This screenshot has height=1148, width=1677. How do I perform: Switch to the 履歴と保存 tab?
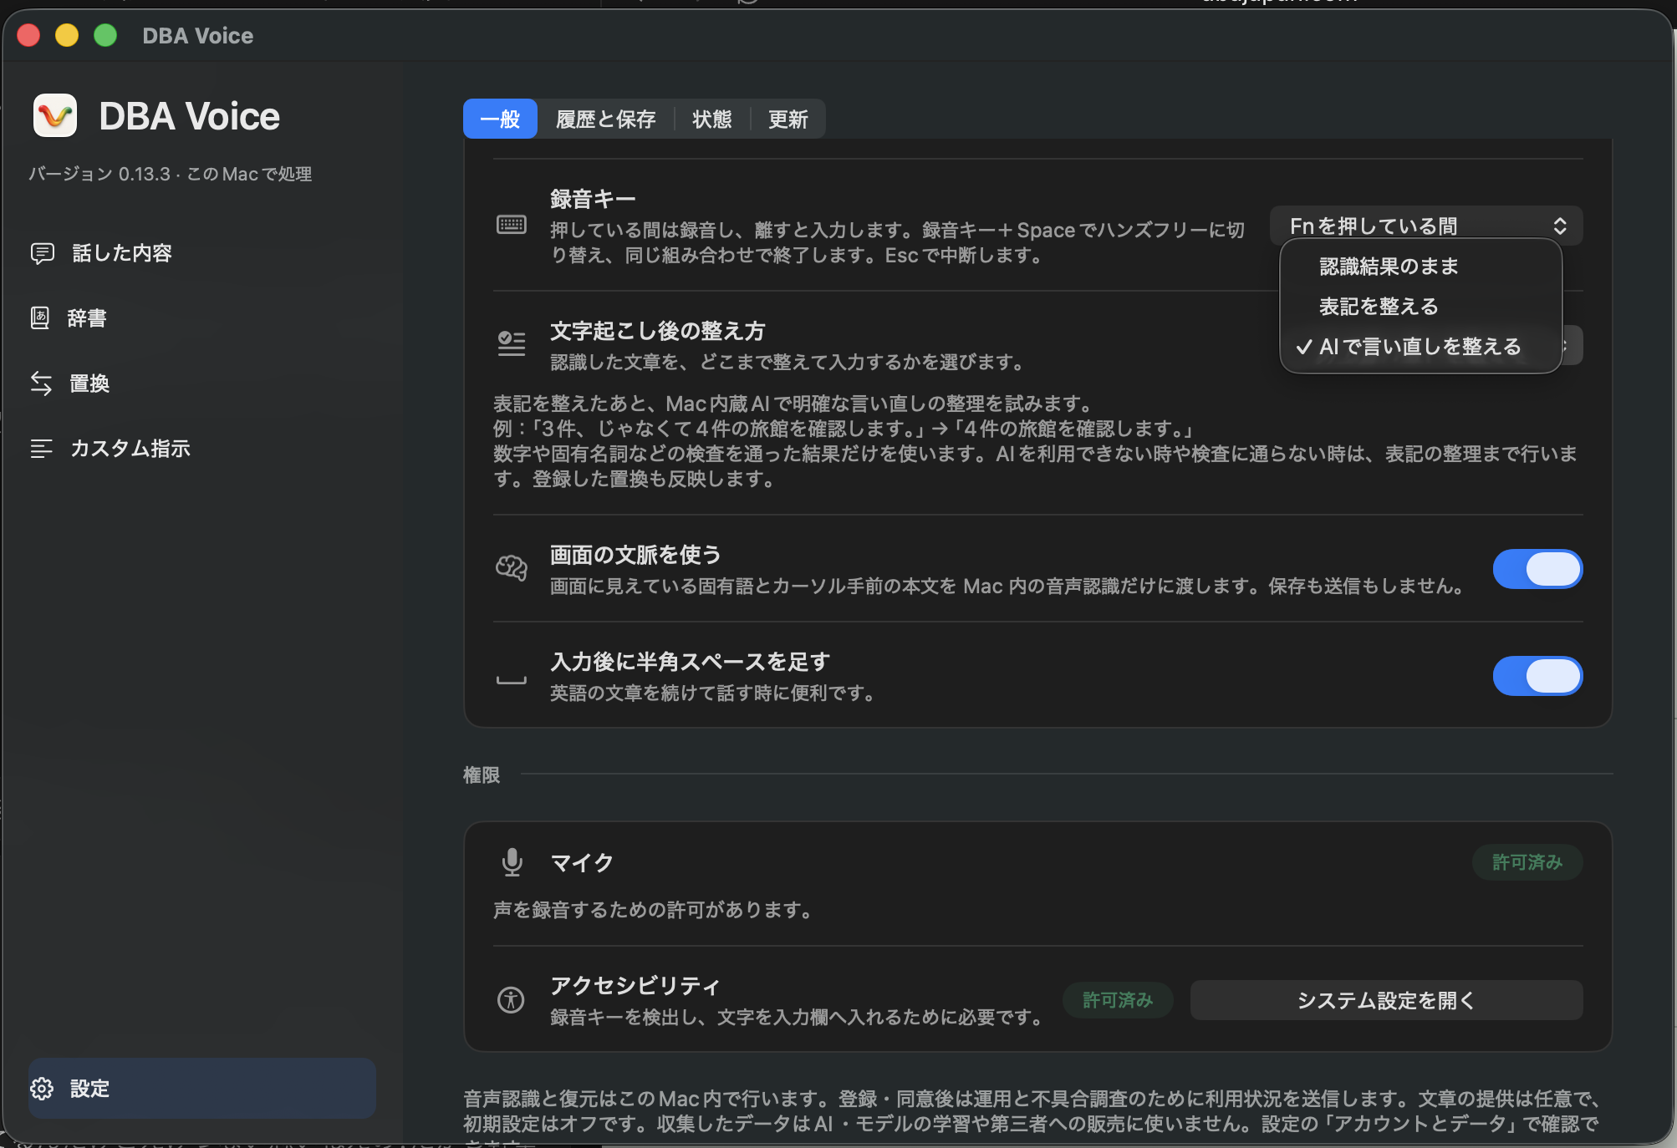(606, 119)
